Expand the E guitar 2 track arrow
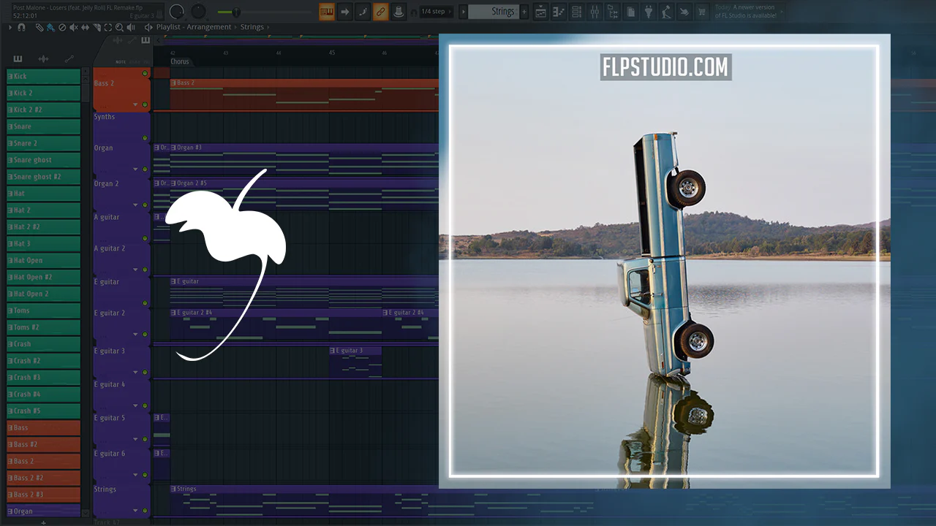Image resolution: width=936 pixels, height=526 pixels. click(135, 335)
